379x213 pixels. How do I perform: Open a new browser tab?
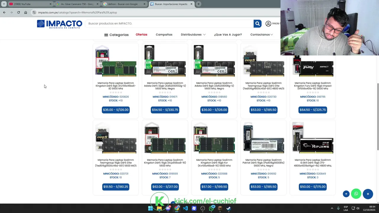pyautogui.click(x=198, y=4)
